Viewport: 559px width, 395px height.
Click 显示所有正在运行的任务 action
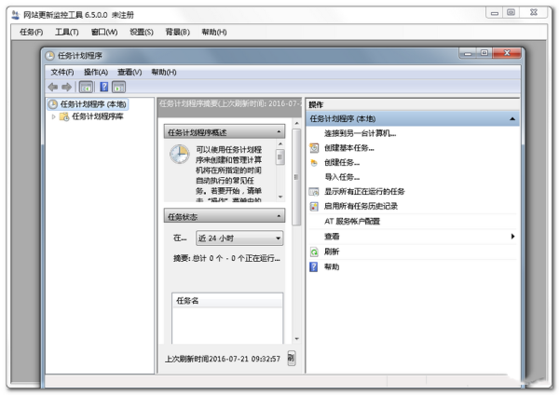click(x=364, y=192)
